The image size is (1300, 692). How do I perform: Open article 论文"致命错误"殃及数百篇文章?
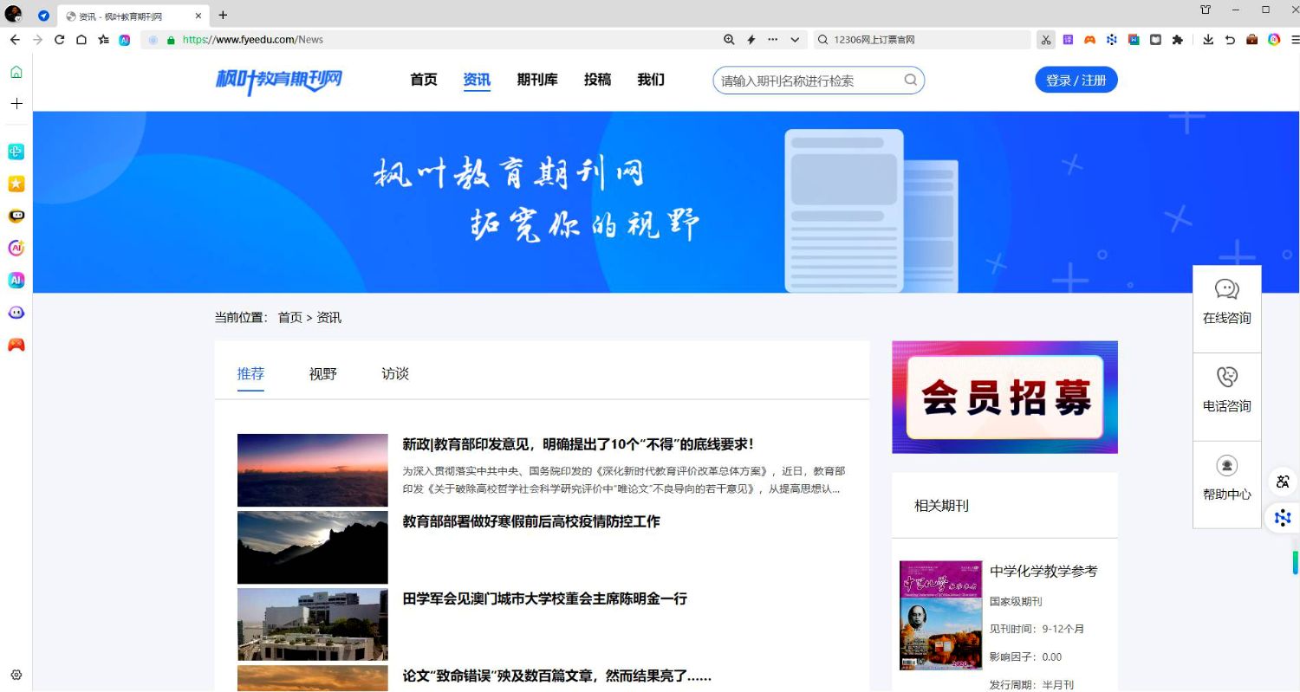point(557,676)
